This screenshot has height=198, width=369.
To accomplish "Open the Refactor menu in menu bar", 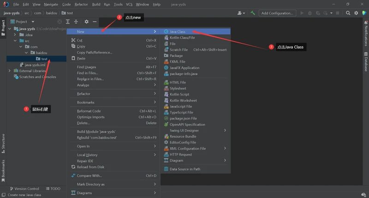I will coord(81,4).
